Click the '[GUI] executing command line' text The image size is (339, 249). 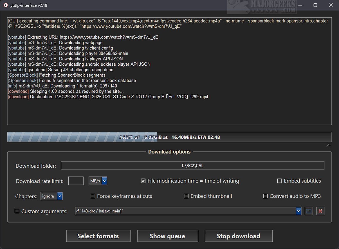pyautogui.click(x=168, y=24)
